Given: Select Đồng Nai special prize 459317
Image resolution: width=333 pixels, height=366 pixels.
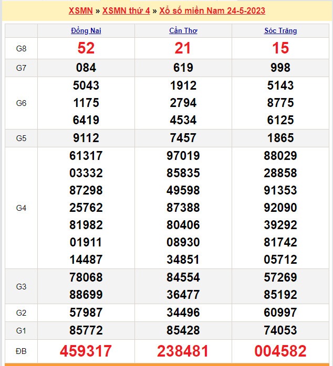Looking at the screenshot, I should click(86, 351).
